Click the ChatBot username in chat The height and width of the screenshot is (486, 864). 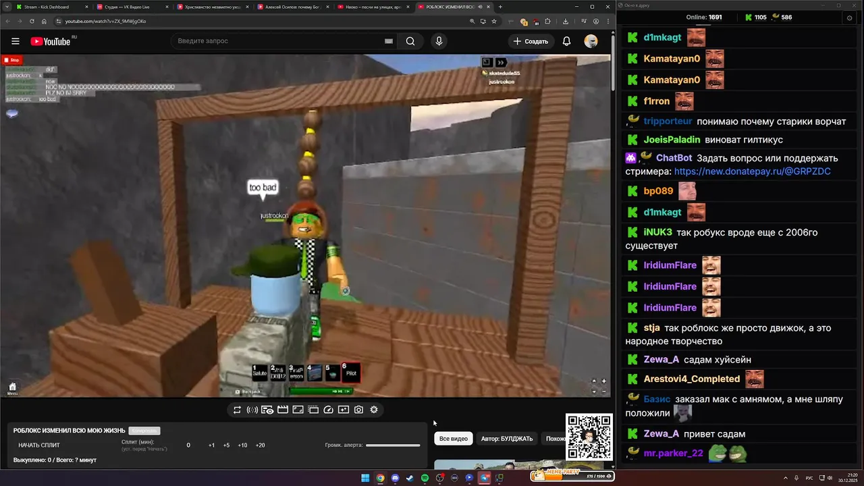point(674,158)
